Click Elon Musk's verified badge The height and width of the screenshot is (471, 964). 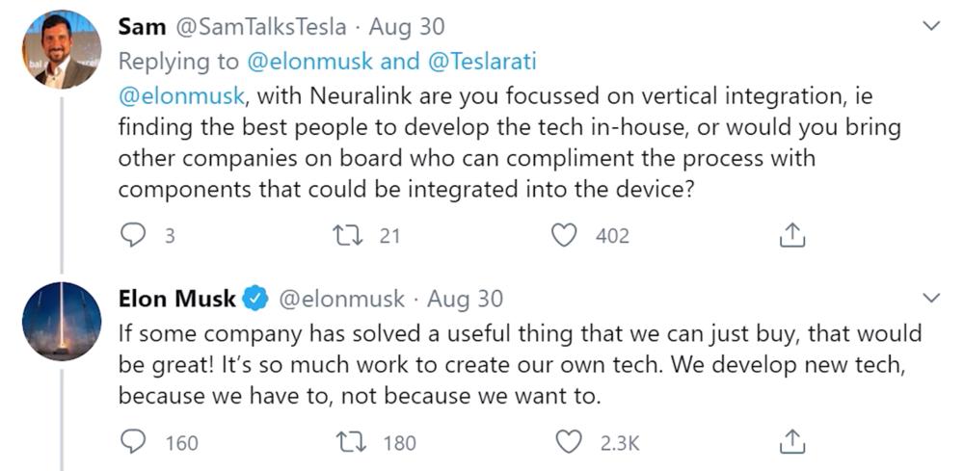coord(254,300)
